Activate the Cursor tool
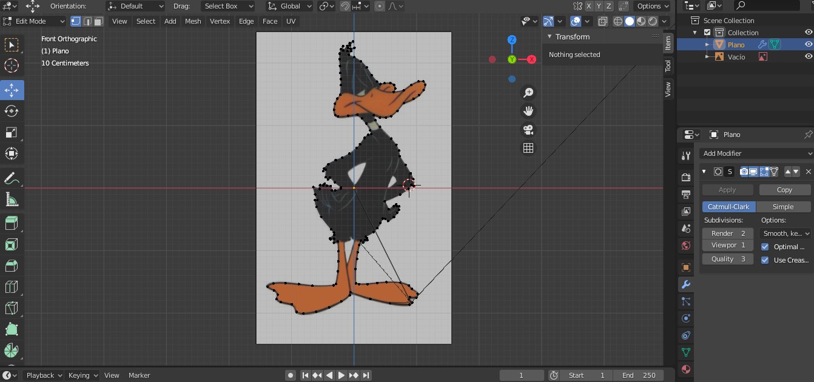This screenshot has width=814, height=382. point(12,66)
